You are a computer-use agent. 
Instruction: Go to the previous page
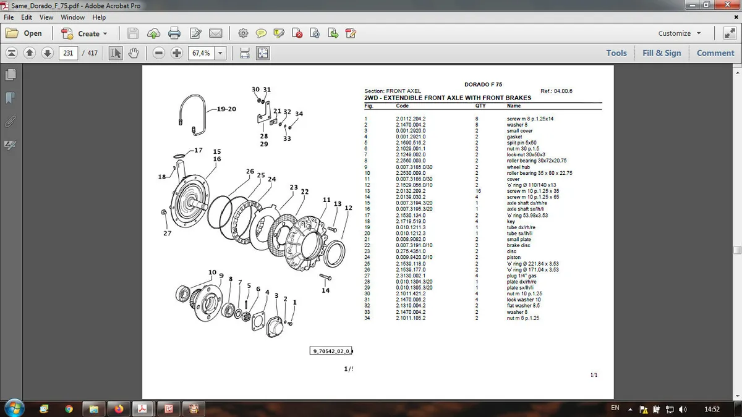tap(30, 53)
